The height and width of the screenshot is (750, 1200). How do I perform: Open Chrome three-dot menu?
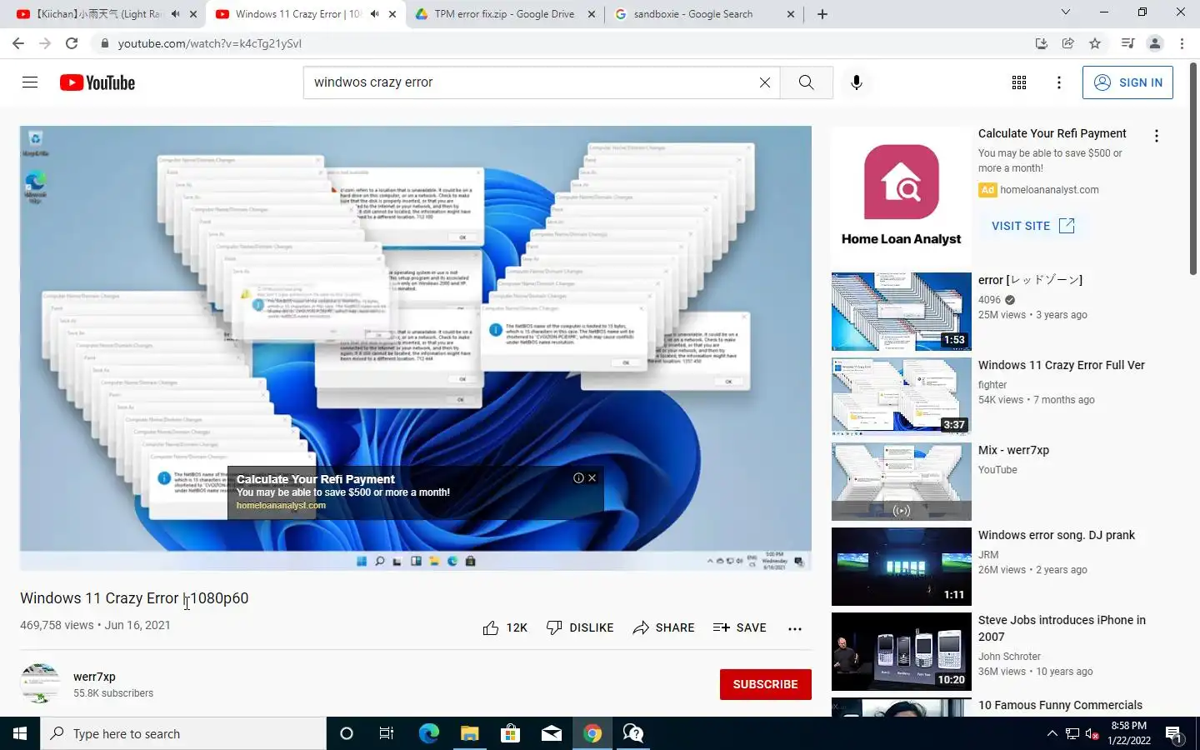pos(1182,43)
